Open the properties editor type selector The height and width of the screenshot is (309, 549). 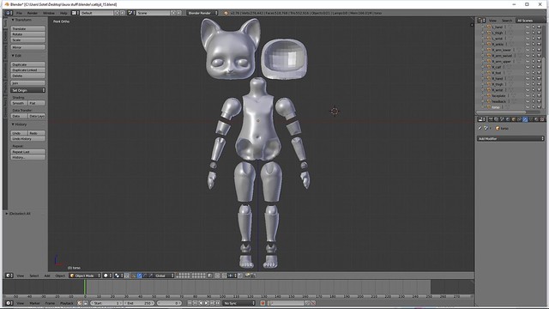point(482,119)
